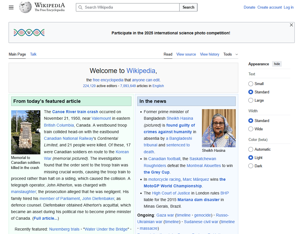Screen dimensions: 301x234
Task: Open the British Columbia link
Action: click(59, 125)
